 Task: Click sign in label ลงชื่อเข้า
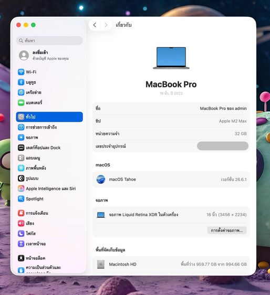click(40, 52)
